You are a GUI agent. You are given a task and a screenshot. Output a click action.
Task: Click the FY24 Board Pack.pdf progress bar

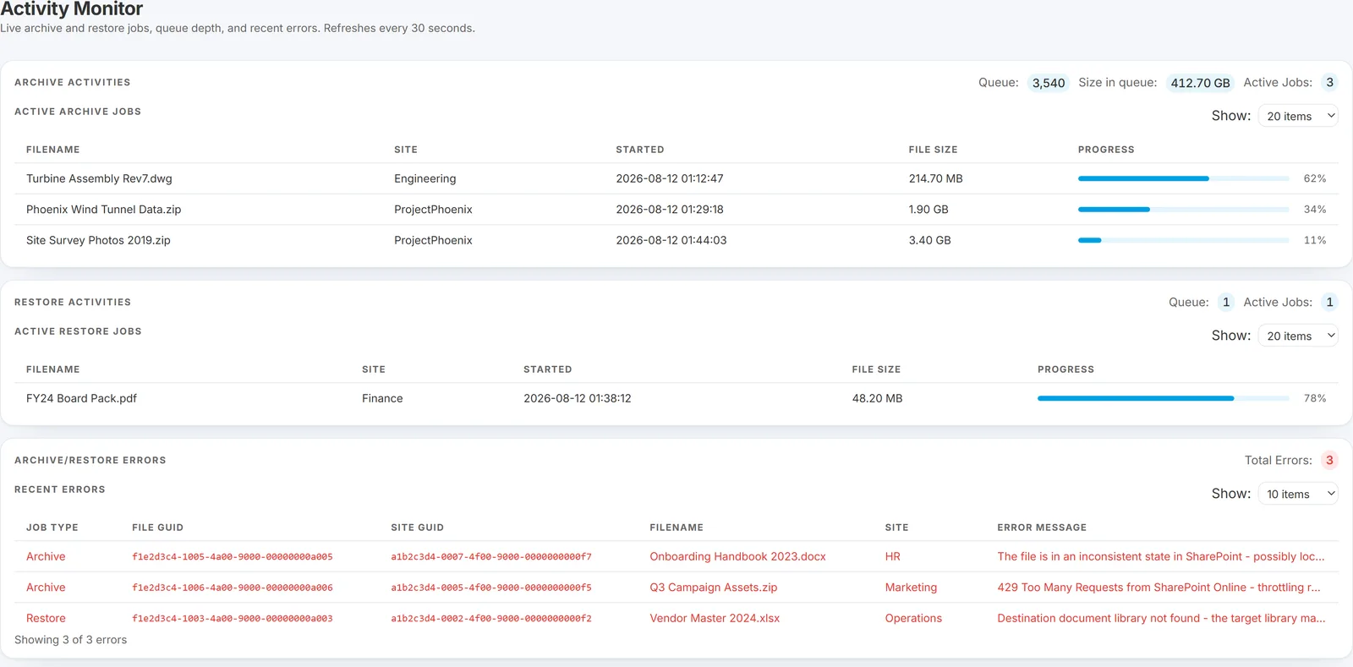(1163, 398)
